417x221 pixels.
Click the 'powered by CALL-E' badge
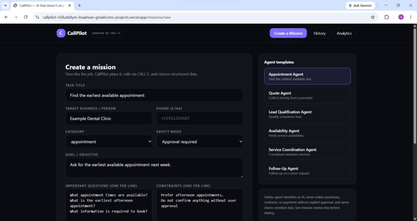pos(106,33)
